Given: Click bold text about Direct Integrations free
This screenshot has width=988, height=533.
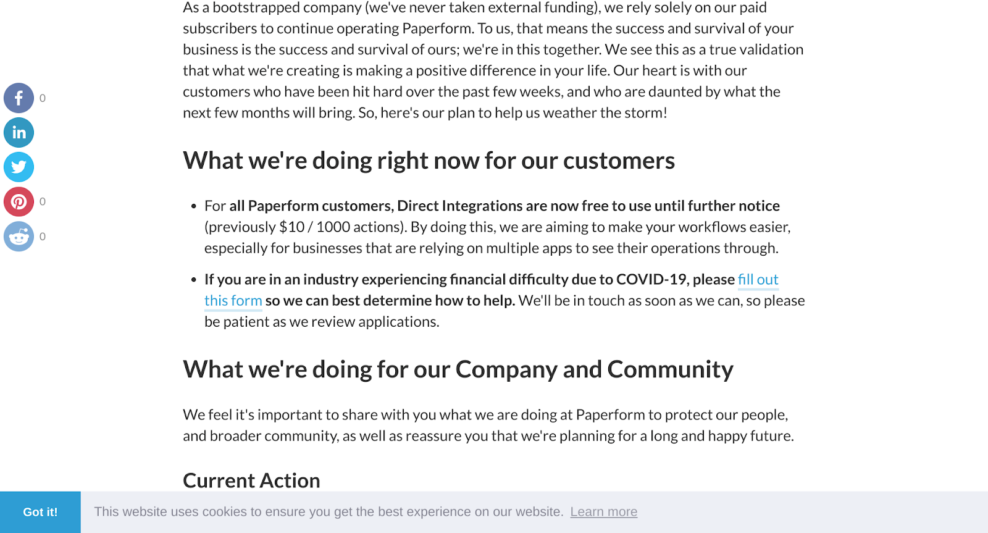Looking at the screenshot, I should (504, 206).
